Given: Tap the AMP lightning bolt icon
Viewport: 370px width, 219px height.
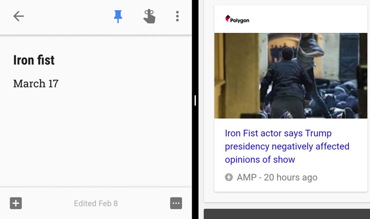Looking at the screenshot, I should pyautogui.click(x=229, y=177).
